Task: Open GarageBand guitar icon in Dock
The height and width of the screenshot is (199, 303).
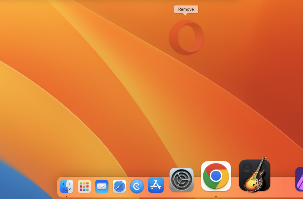Action: coord(254,175)
